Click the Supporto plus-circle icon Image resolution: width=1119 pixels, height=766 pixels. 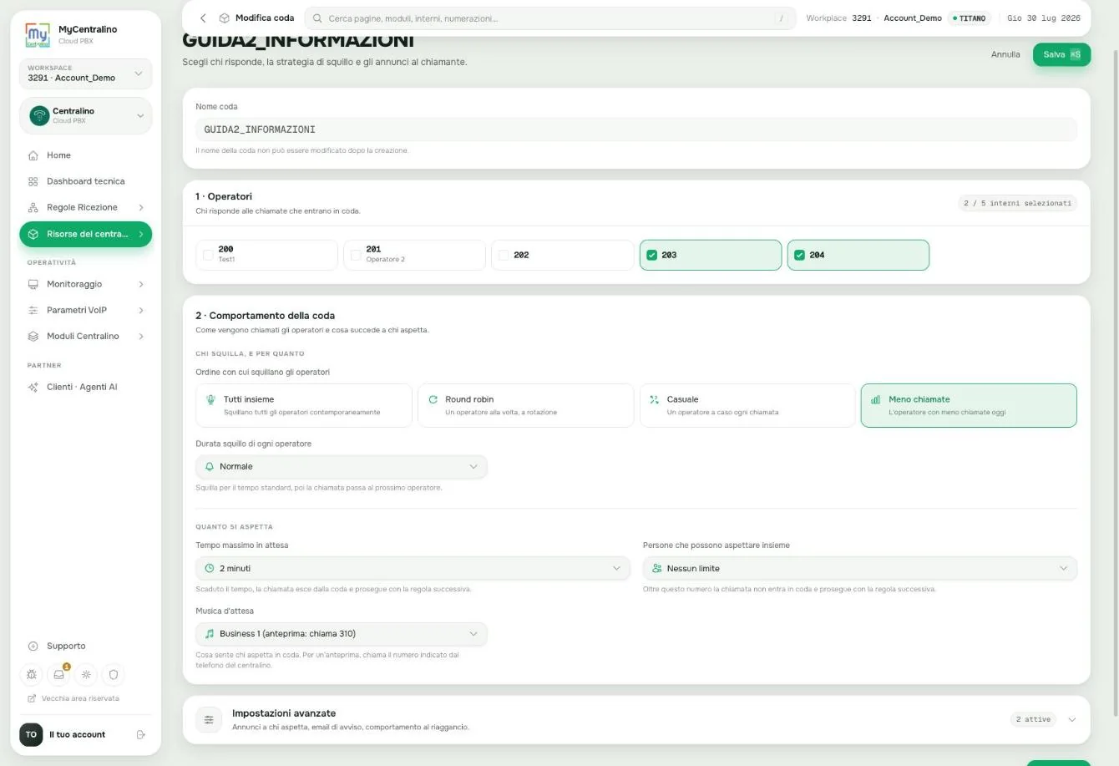(x=33, y=646)
